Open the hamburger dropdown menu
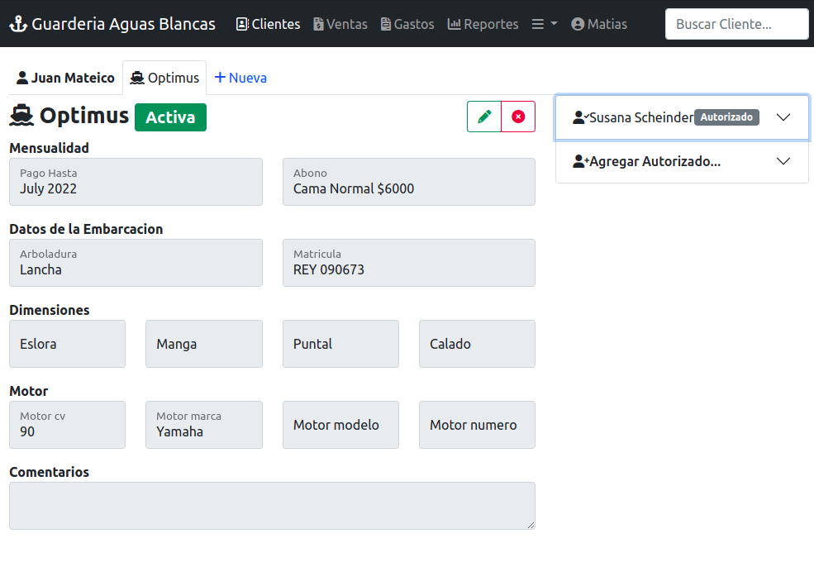Screen dimensions: 814x562 [x=545, y=24]
